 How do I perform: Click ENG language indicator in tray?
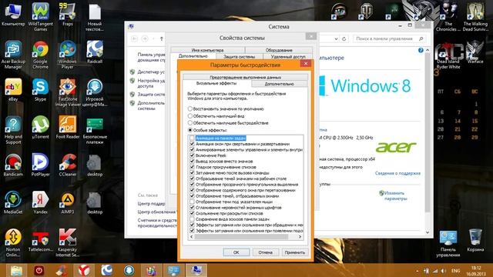(455, 271)
